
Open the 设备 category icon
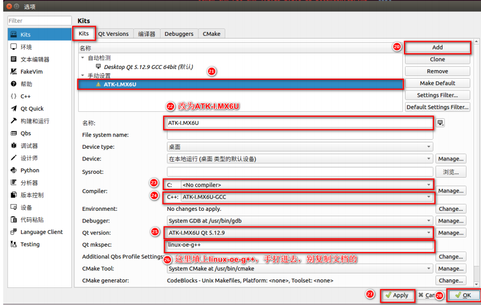(13, 207)
